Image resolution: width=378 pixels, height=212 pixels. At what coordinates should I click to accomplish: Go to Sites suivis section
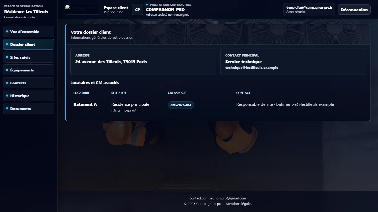click(x=29, y=57)
